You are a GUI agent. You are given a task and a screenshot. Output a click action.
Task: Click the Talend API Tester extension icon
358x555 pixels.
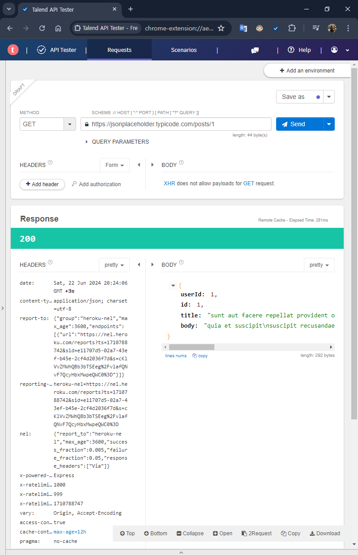276,28
